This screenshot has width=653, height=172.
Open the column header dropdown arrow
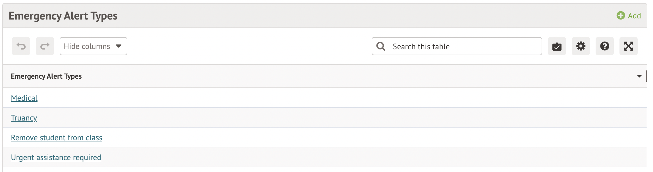click(639, 76)
